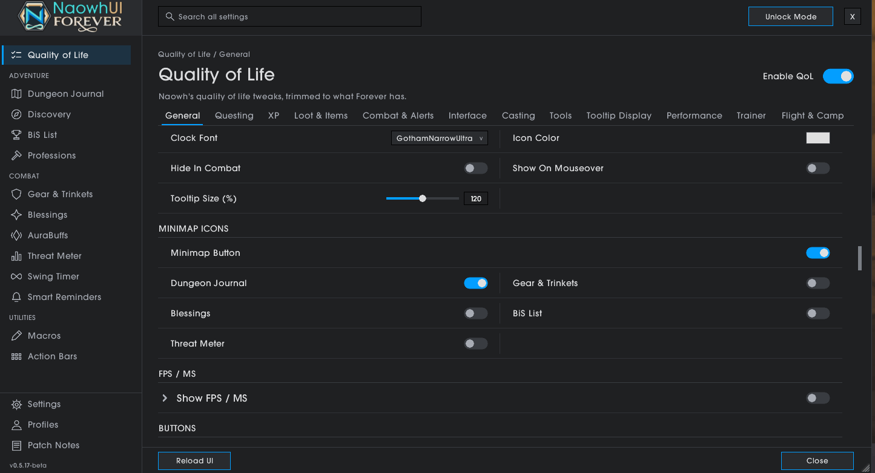Click the Smart Reminders bell icon
This screenshot has height=473, width=875.
(16, 297)
